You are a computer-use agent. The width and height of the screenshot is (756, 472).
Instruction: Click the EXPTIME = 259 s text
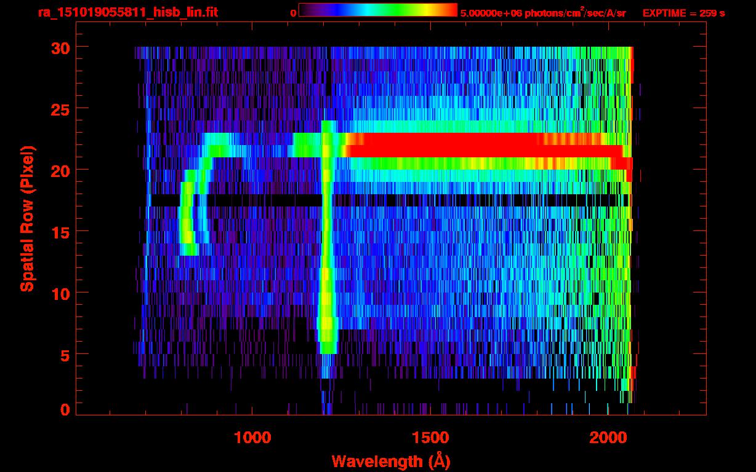(x=683, y=13)
